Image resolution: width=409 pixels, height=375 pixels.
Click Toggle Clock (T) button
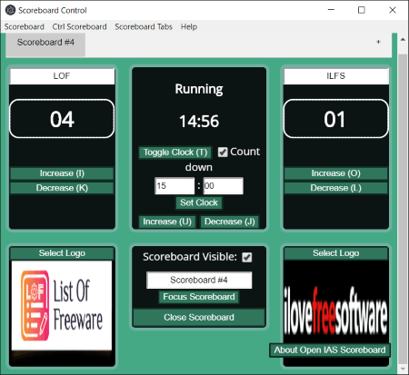[x=175, y=153]
